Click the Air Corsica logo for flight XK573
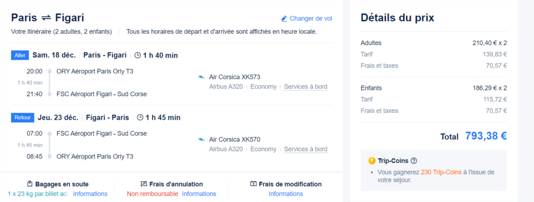Screen dimensions: 534x202 [x=202, y=77]
